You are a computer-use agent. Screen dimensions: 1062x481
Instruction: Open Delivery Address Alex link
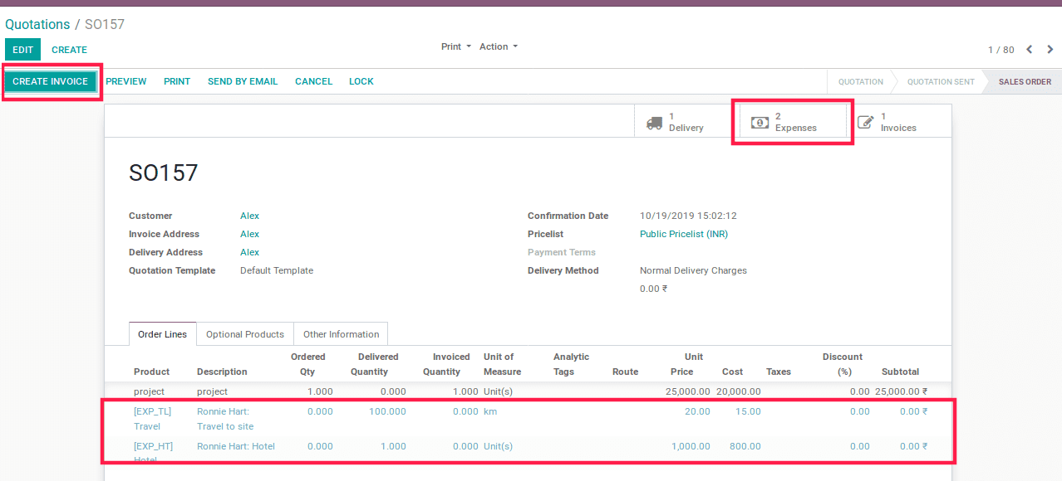click(249, 252)
